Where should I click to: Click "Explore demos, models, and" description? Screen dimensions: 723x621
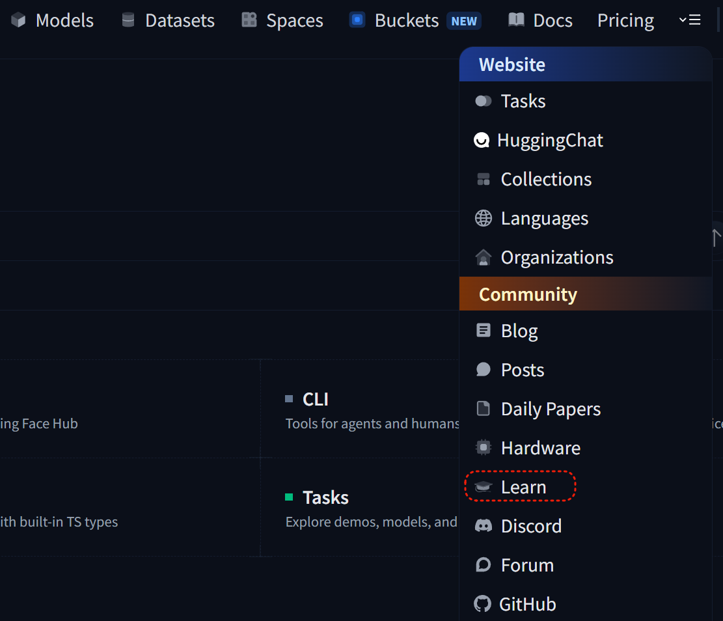coord(372,522)
